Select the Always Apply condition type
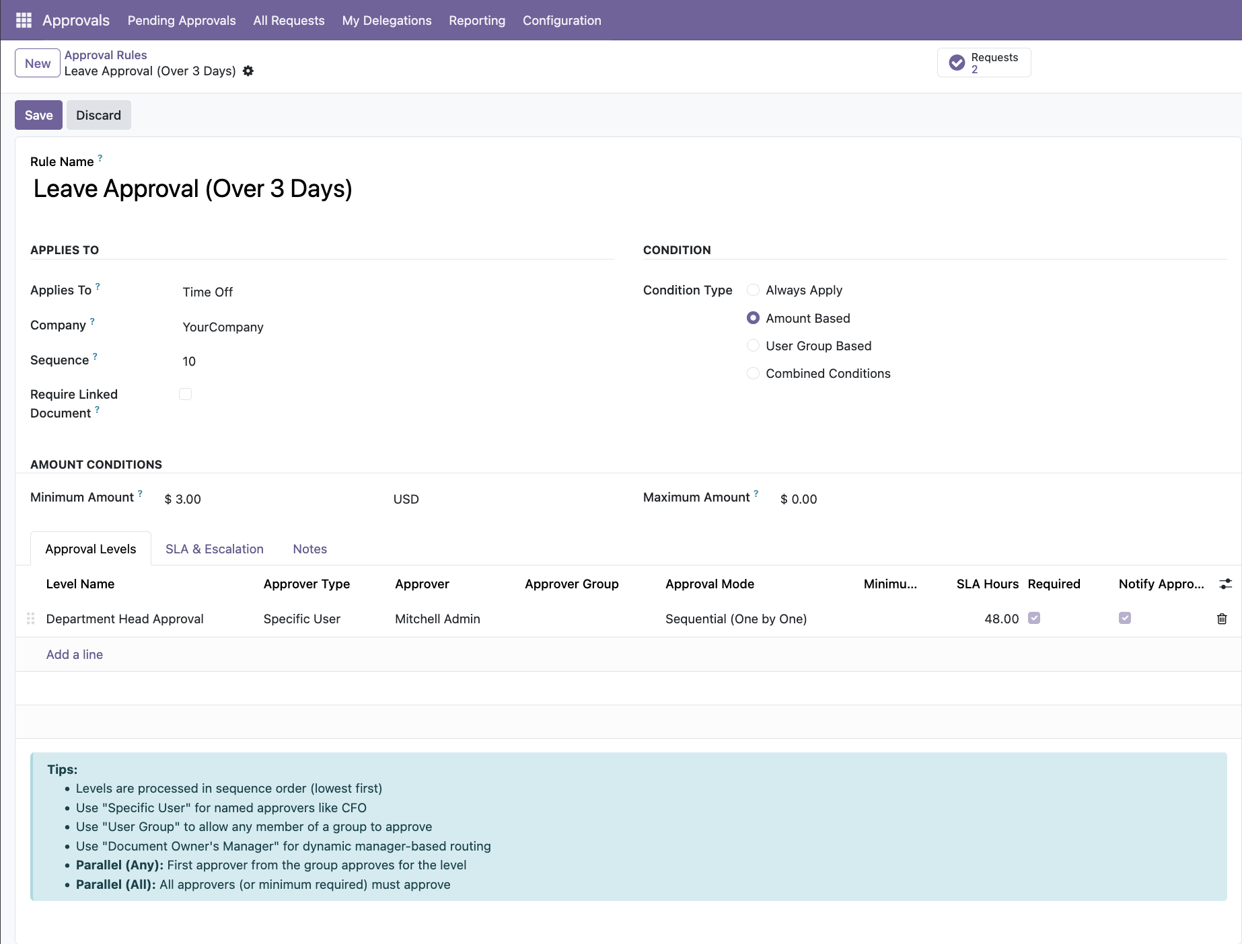1242x944 pixels. click(753, 290)
